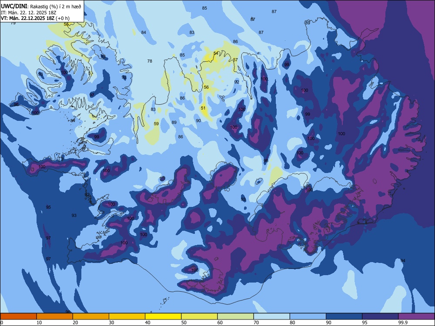Screen dimensions: 435x326
Task: Click the humidity value "57" on the map
Action: pos(235,60)
